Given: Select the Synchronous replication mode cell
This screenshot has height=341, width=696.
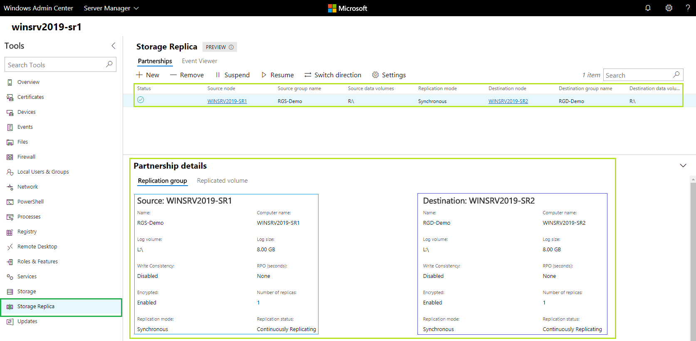Looking at the screenshot, I should coord(432,101).
